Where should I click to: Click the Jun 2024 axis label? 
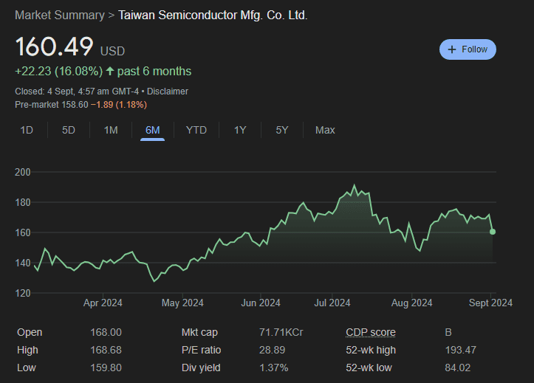click(261, 303)
